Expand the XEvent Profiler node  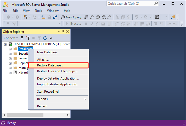(x=10, y=73)
